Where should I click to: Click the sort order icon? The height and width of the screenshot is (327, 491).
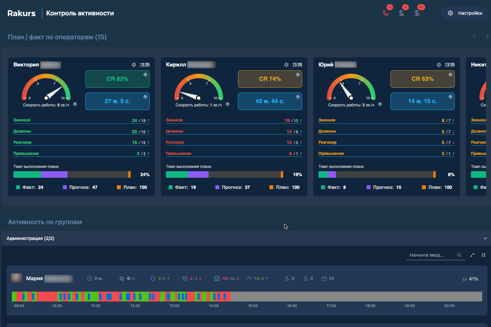click(x=483, y=255)
